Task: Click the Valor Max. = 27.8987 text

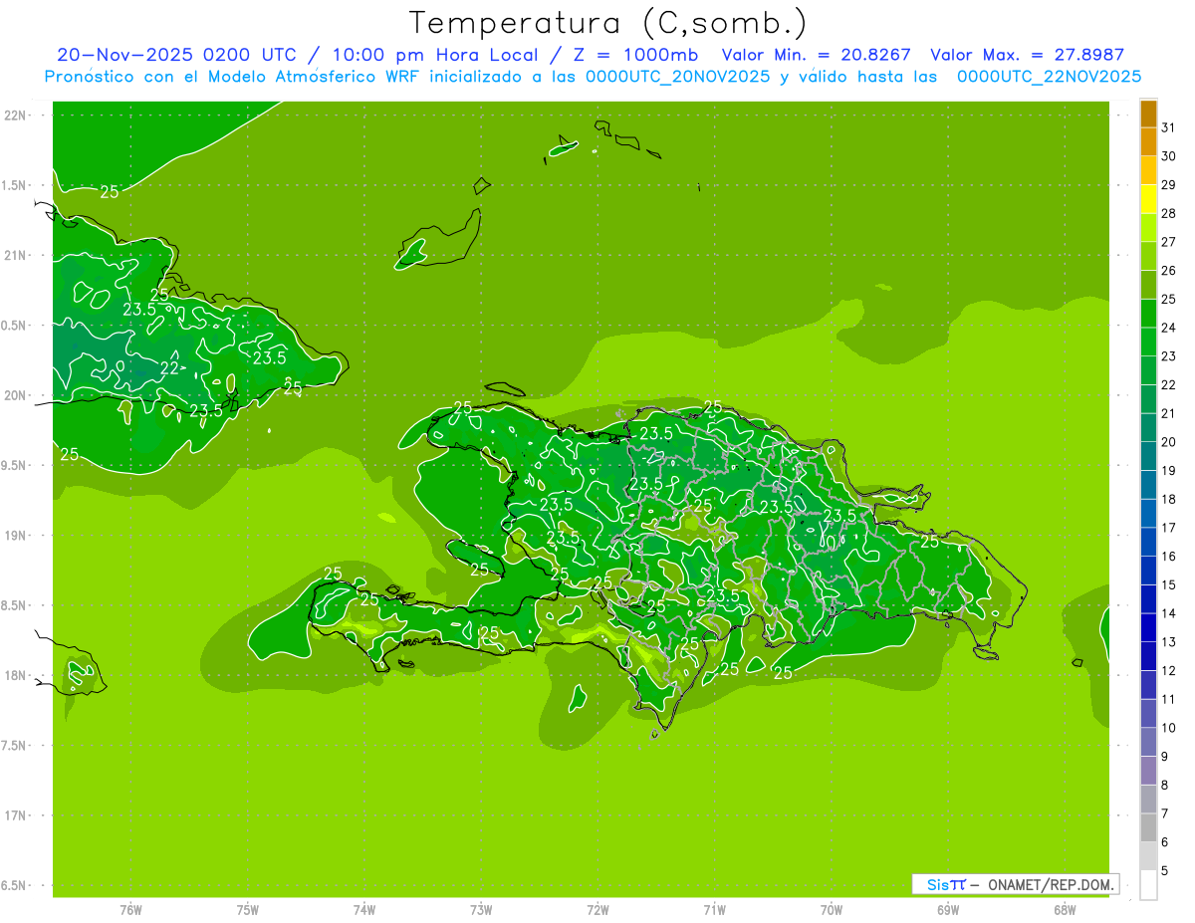Action: pyautogui.click(x=1027, y=55)
